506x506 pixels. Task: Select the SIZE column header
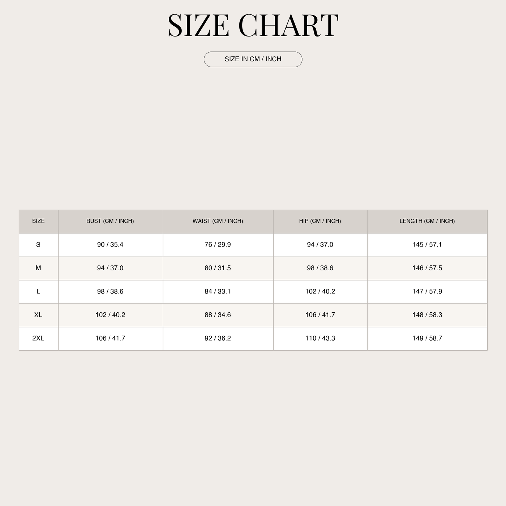tap(39, 221)
